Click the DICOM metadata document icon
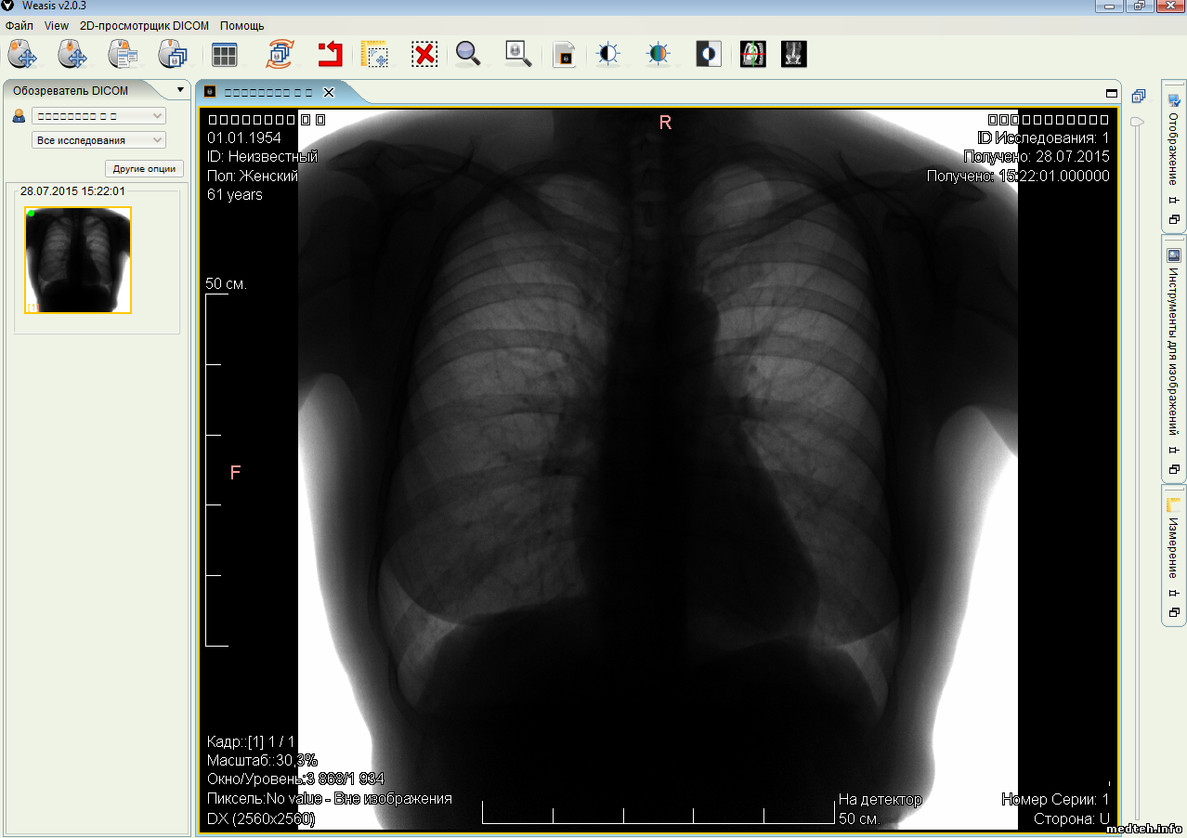 pyautogui.click(x=564, y=55)
